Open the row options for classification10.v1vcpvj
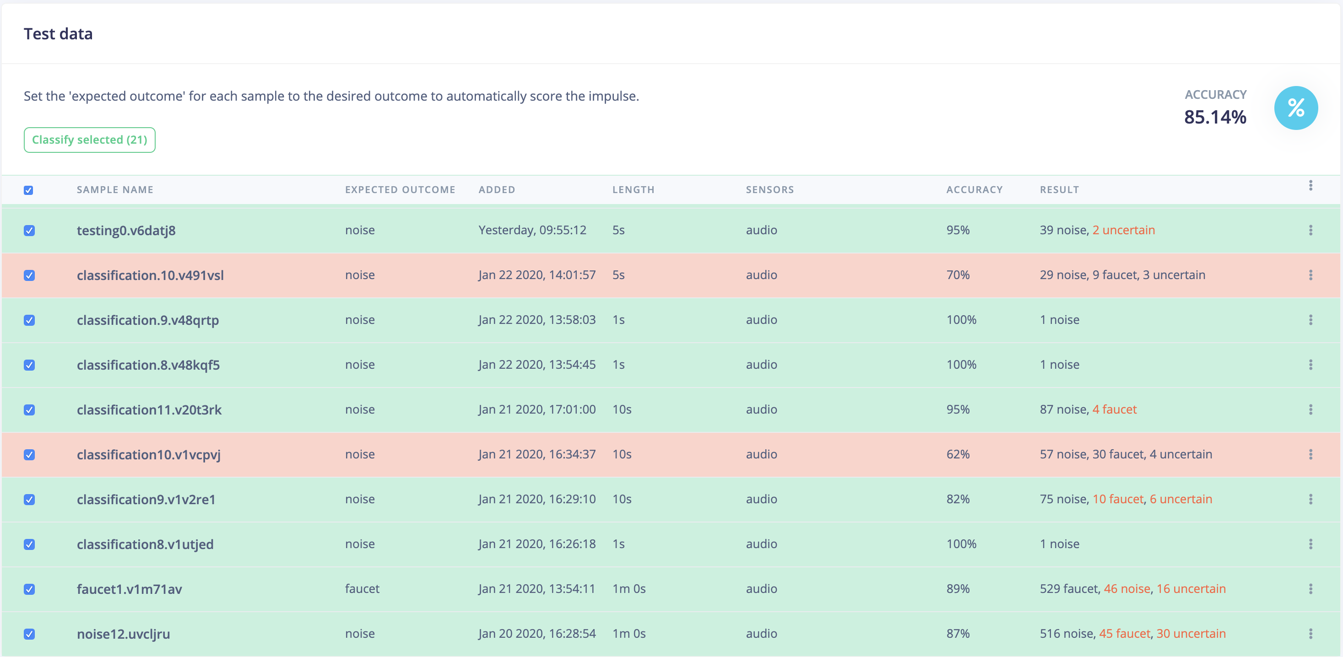1343x657 pixels. tap(1310, 454)
